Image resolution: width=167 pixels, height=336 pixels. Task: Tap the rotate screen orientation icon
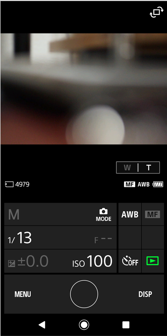(156, 13)
